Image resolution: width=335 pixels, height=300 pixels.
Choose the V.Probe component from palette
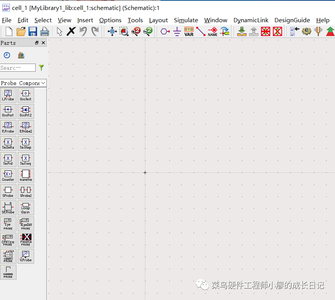click(x=26, y=256)
